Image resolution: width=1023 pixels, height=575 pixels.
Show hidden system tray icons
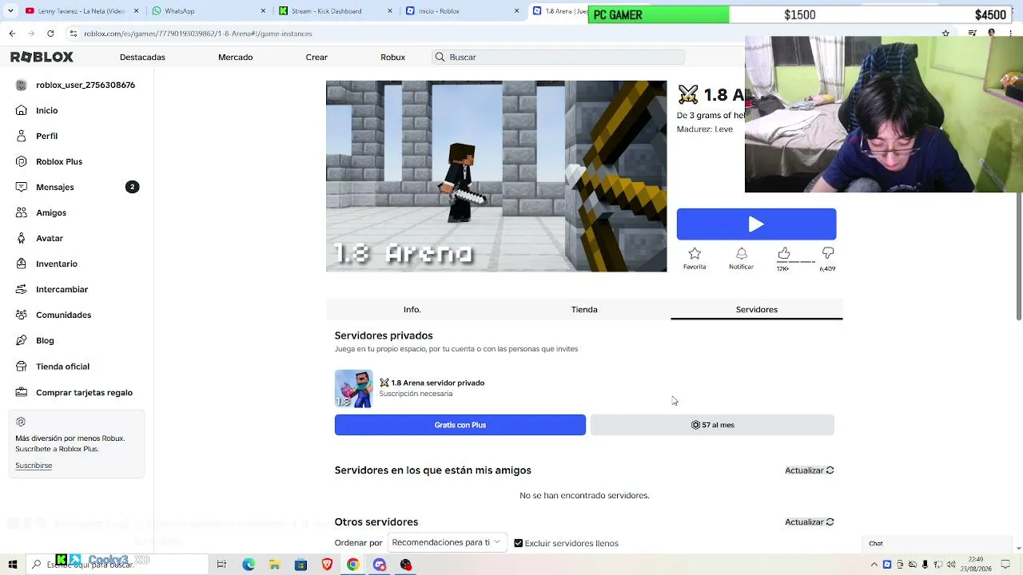[x=874, y=565]
